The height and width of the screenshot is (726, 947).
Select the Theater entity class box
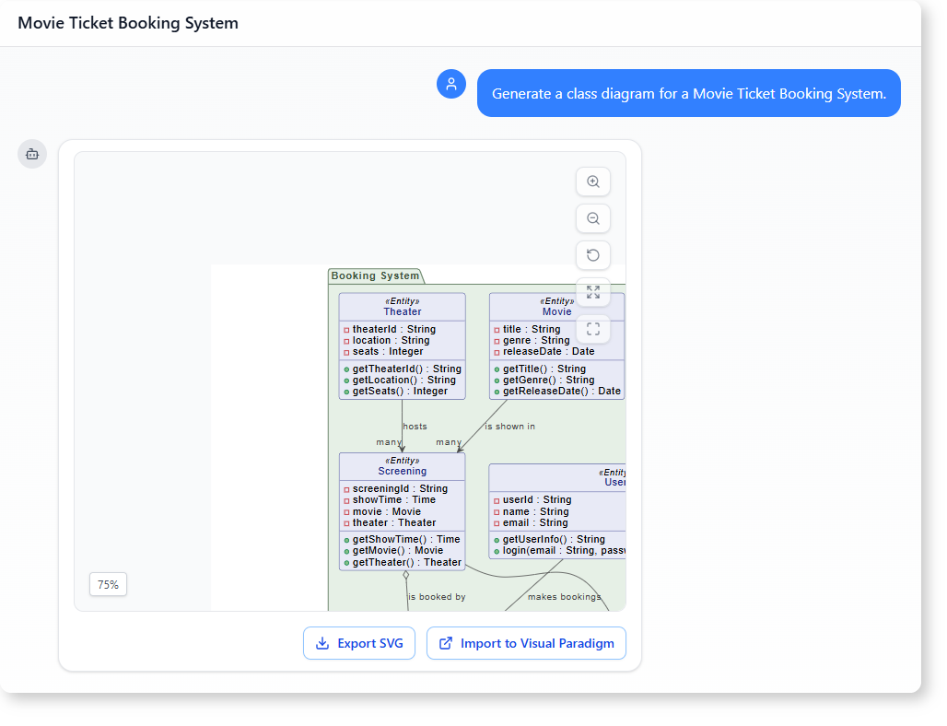pyautogui.click(x=402, y=346)
